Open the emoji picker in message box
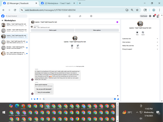The height and width of the screenshot is (122, 163). click(115, 99)
